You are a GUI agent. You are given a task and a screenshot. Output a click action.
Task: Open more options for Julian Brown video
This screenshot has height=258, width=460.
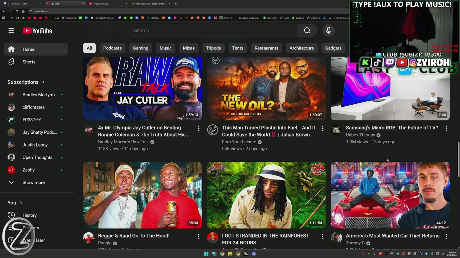click(322, 128)
